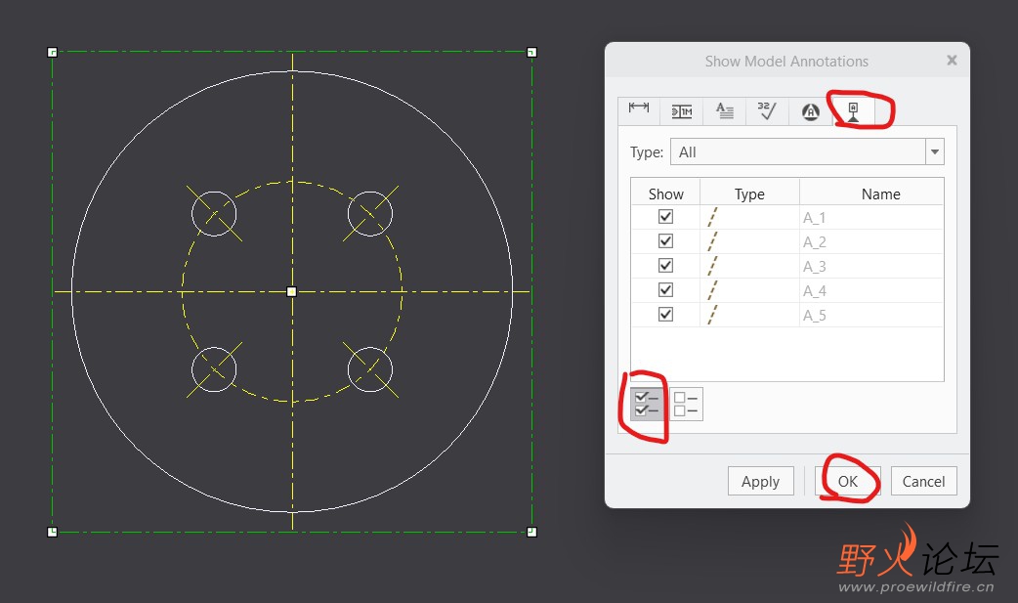This screenshot has height=603, width=1018.
Task: Open the symbols annotation tab
Action: tap(810, 111)
